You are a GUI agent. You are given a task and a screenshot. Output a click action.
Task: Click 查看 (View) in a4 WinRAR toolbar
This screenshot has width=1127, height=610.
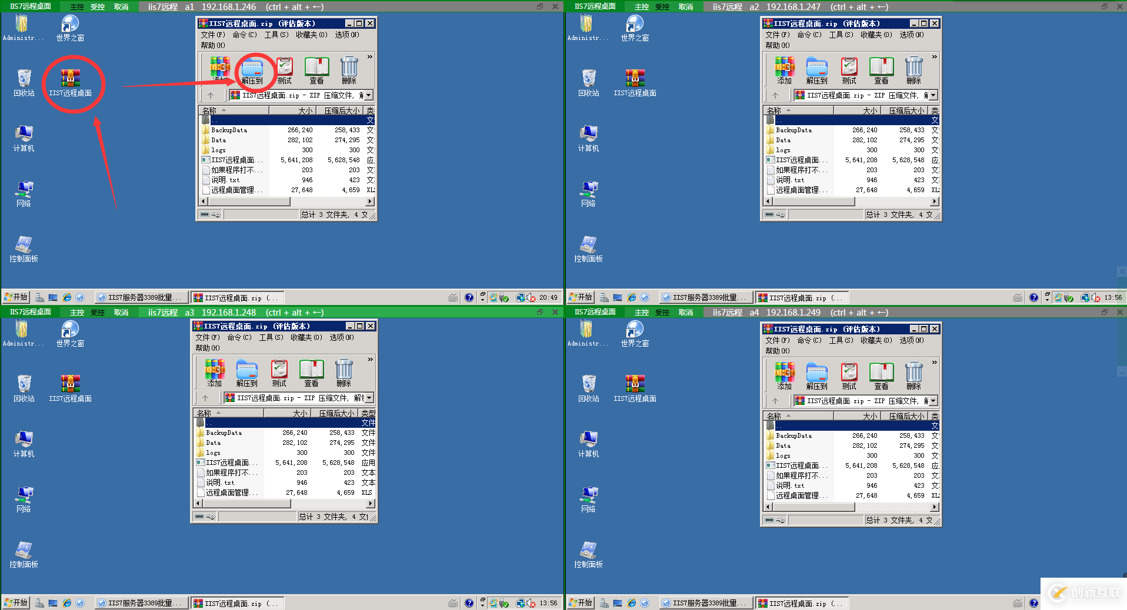(x=882, y=376)
